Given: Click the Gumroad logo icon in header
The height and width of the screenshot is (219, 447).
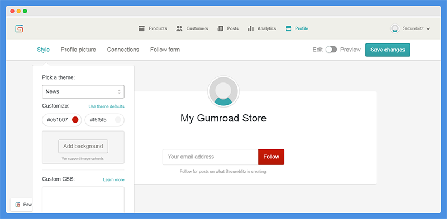Looking at the screenshot, I should pos(19,28).
